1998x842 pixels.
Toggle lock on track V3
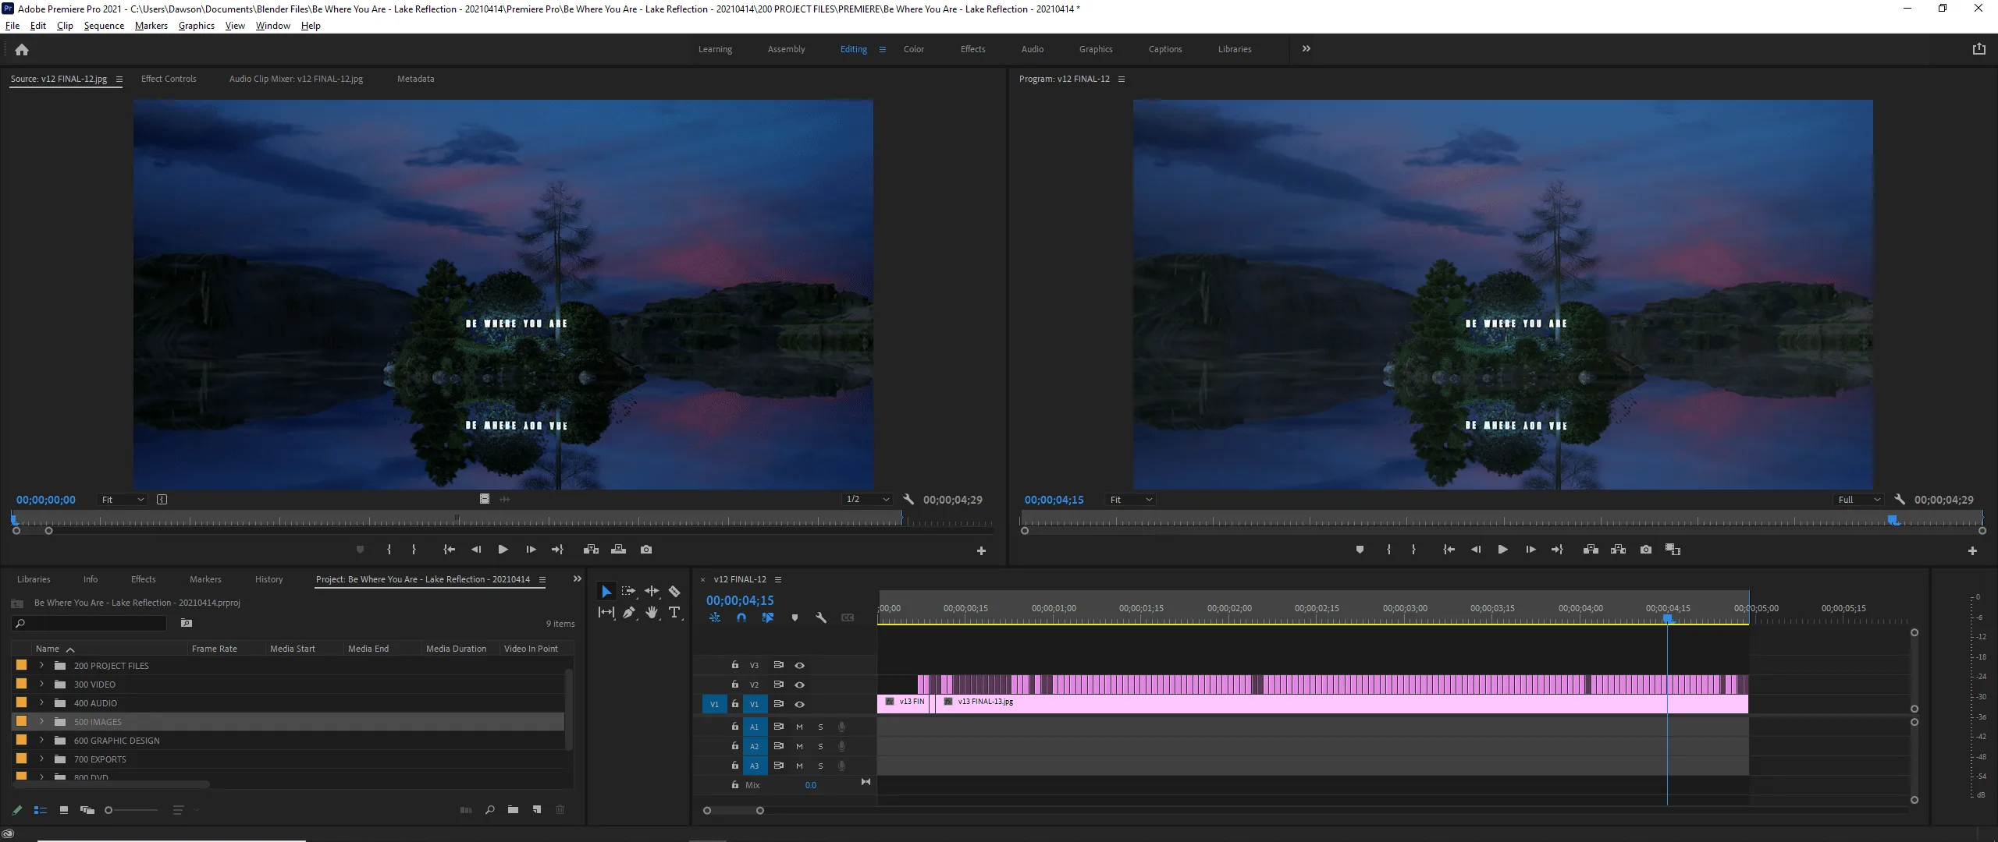pos(734,665)
